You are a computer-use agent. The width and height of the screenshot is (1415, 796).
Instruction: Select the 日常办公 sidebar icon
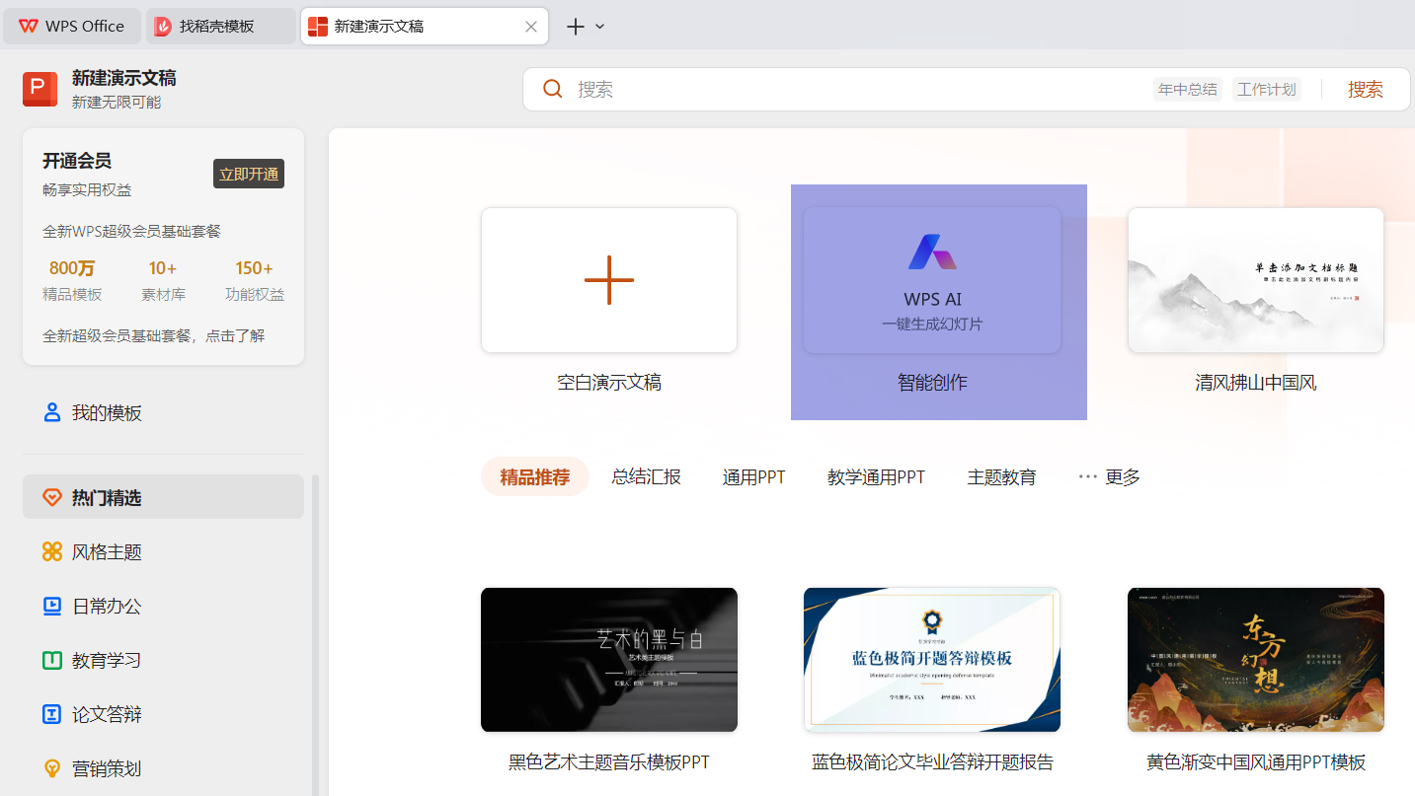(51, 606)
